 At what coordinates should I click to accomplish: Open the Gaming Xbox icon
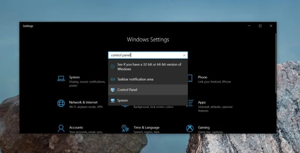(190, 129)
